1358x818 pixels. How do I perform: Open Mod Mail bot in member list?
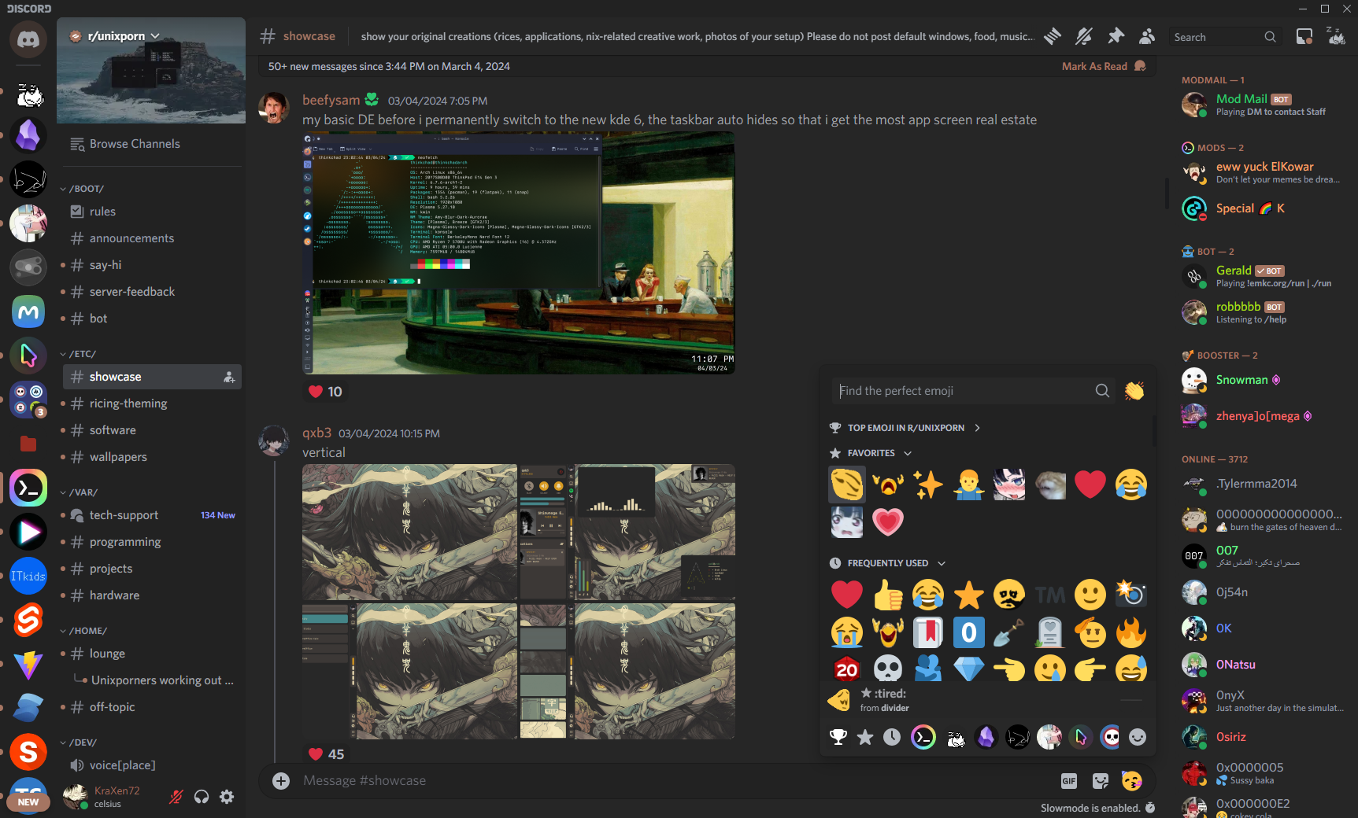pyautogui.click(x=1264, y=104)
